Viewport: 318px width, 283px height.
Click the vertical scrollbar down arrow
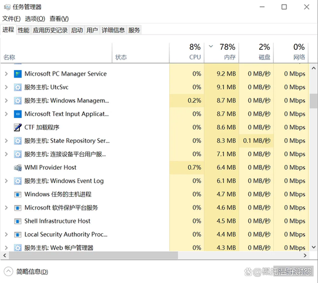(313, 247)
